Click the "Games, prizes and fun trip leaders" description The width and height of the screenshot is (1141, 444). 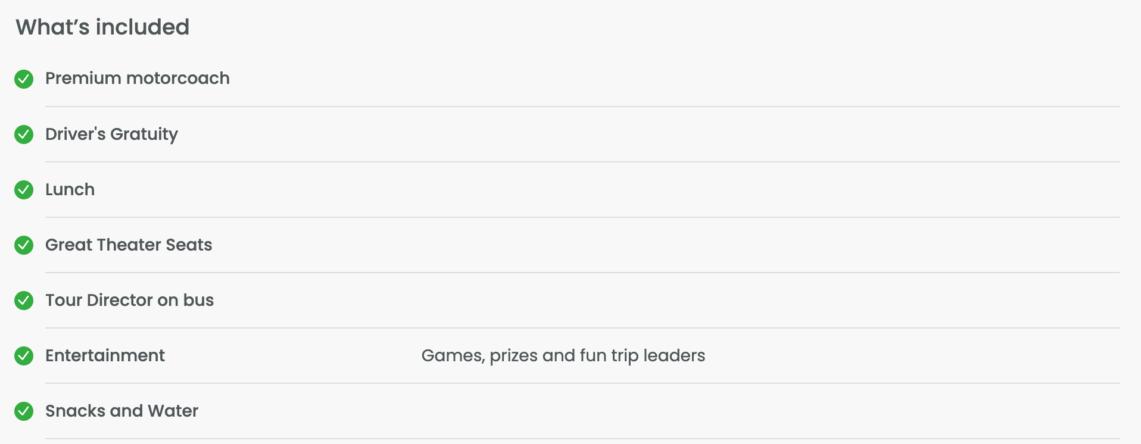563,356
